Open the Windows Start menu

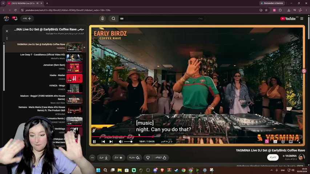[98, 170]
